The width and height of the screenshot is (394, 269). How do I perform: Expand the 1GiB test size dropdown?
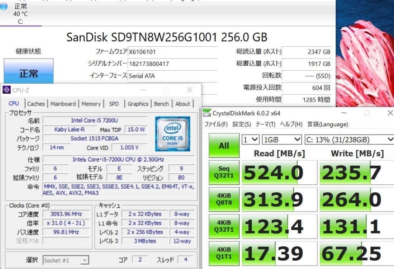tap(282, 140)
